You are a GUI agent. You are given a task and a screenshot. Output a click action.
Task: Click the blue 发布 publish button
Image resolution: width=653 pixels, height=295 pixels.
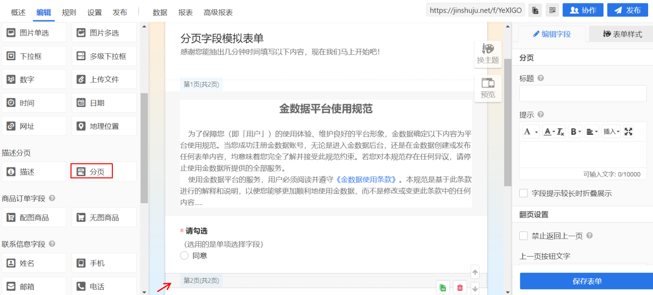pyautogui.click(x=628, y=10)
